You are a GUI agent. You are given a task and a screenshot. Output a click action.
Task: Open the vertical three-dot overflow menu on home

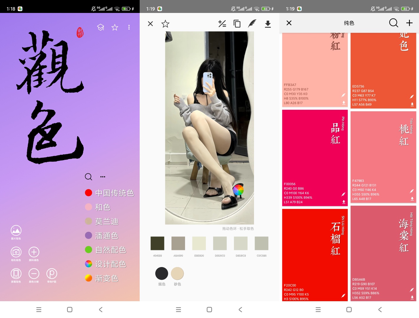point(129,27)
